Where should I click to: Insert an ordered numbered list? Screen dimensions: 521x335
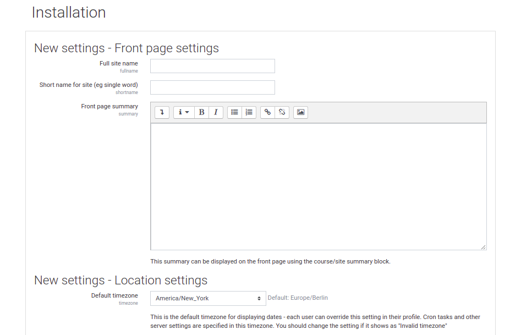tap(249, 112)
